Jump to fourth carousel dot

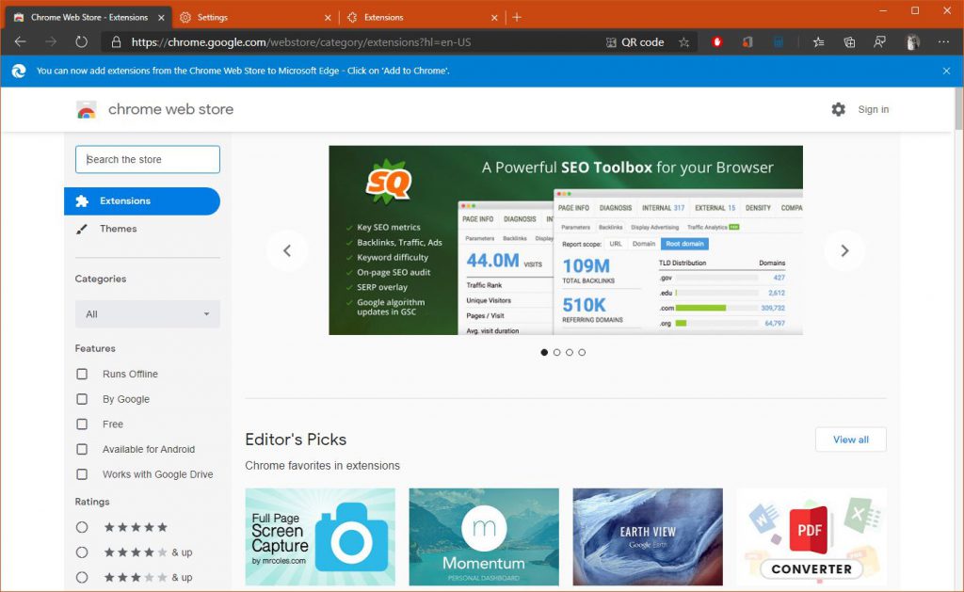[582, 352]
